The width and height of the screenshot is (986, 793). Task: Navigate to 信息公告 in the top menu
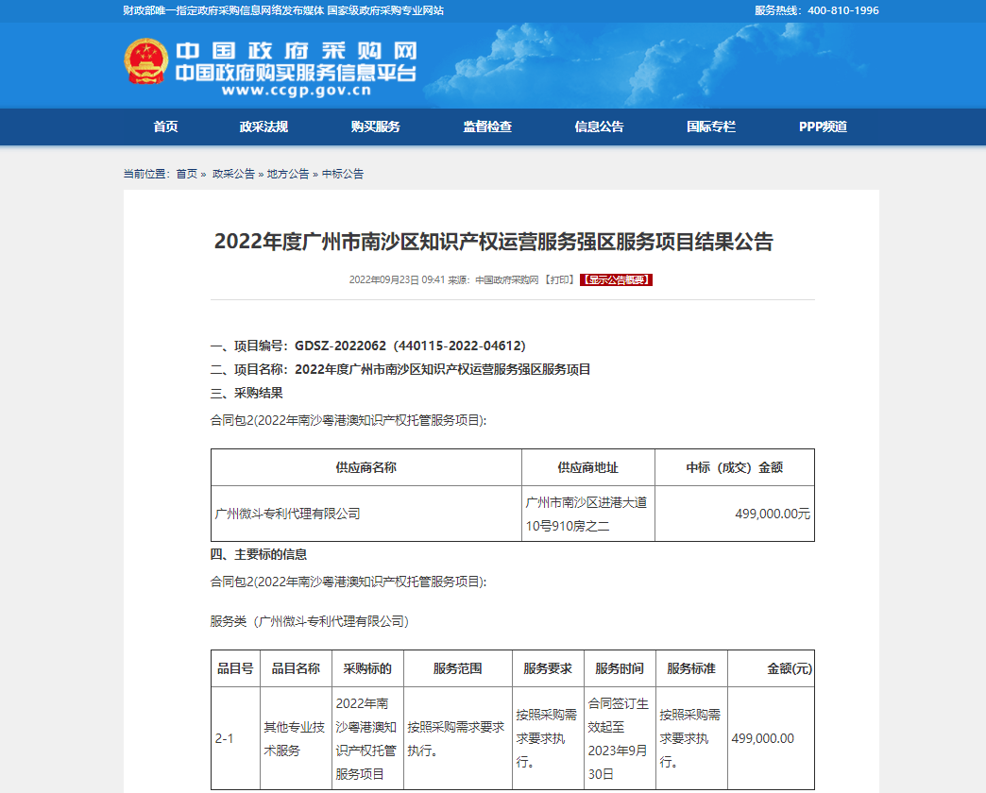(599, 127)
